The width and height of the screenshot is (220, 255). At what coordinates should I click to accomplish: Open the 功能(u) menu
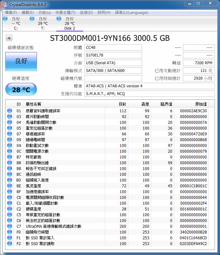[44, 13]
